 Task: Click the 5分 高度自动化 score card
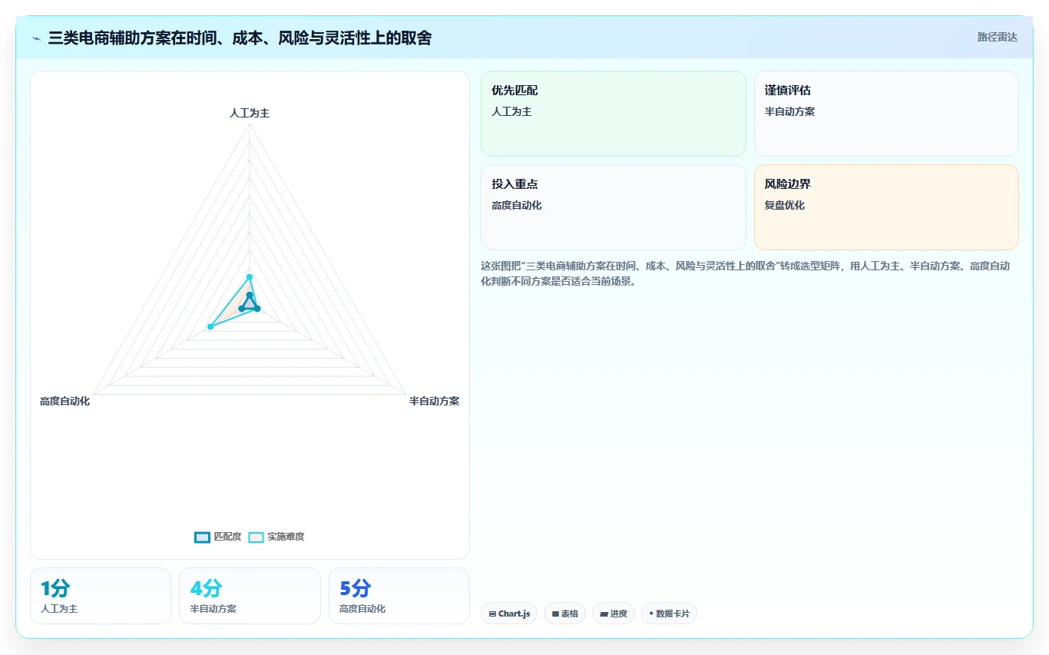point(399,596)
